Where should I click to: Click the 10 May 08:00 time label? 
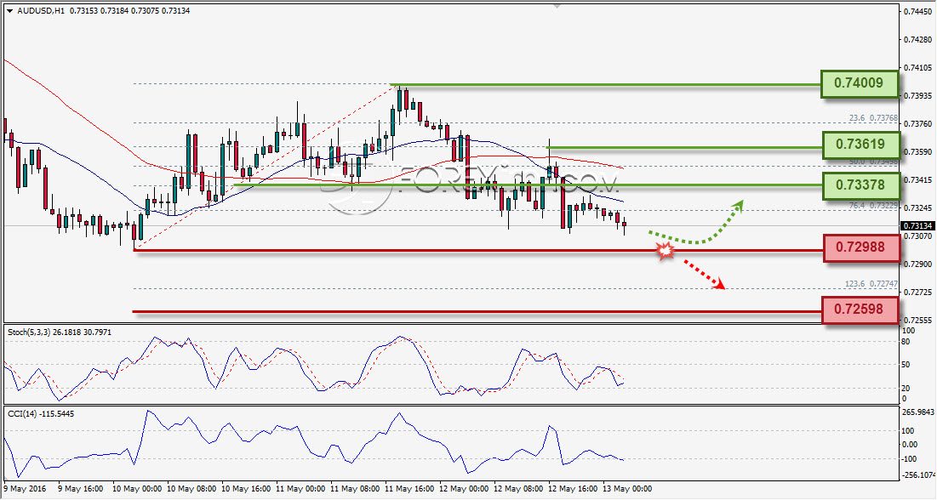[x=191, y=489]
